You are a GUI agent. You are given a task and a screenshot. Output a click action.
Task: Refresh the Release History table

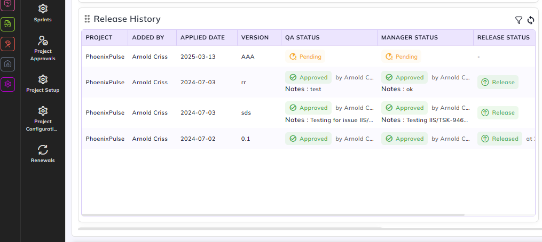click(x=531, y=20)
